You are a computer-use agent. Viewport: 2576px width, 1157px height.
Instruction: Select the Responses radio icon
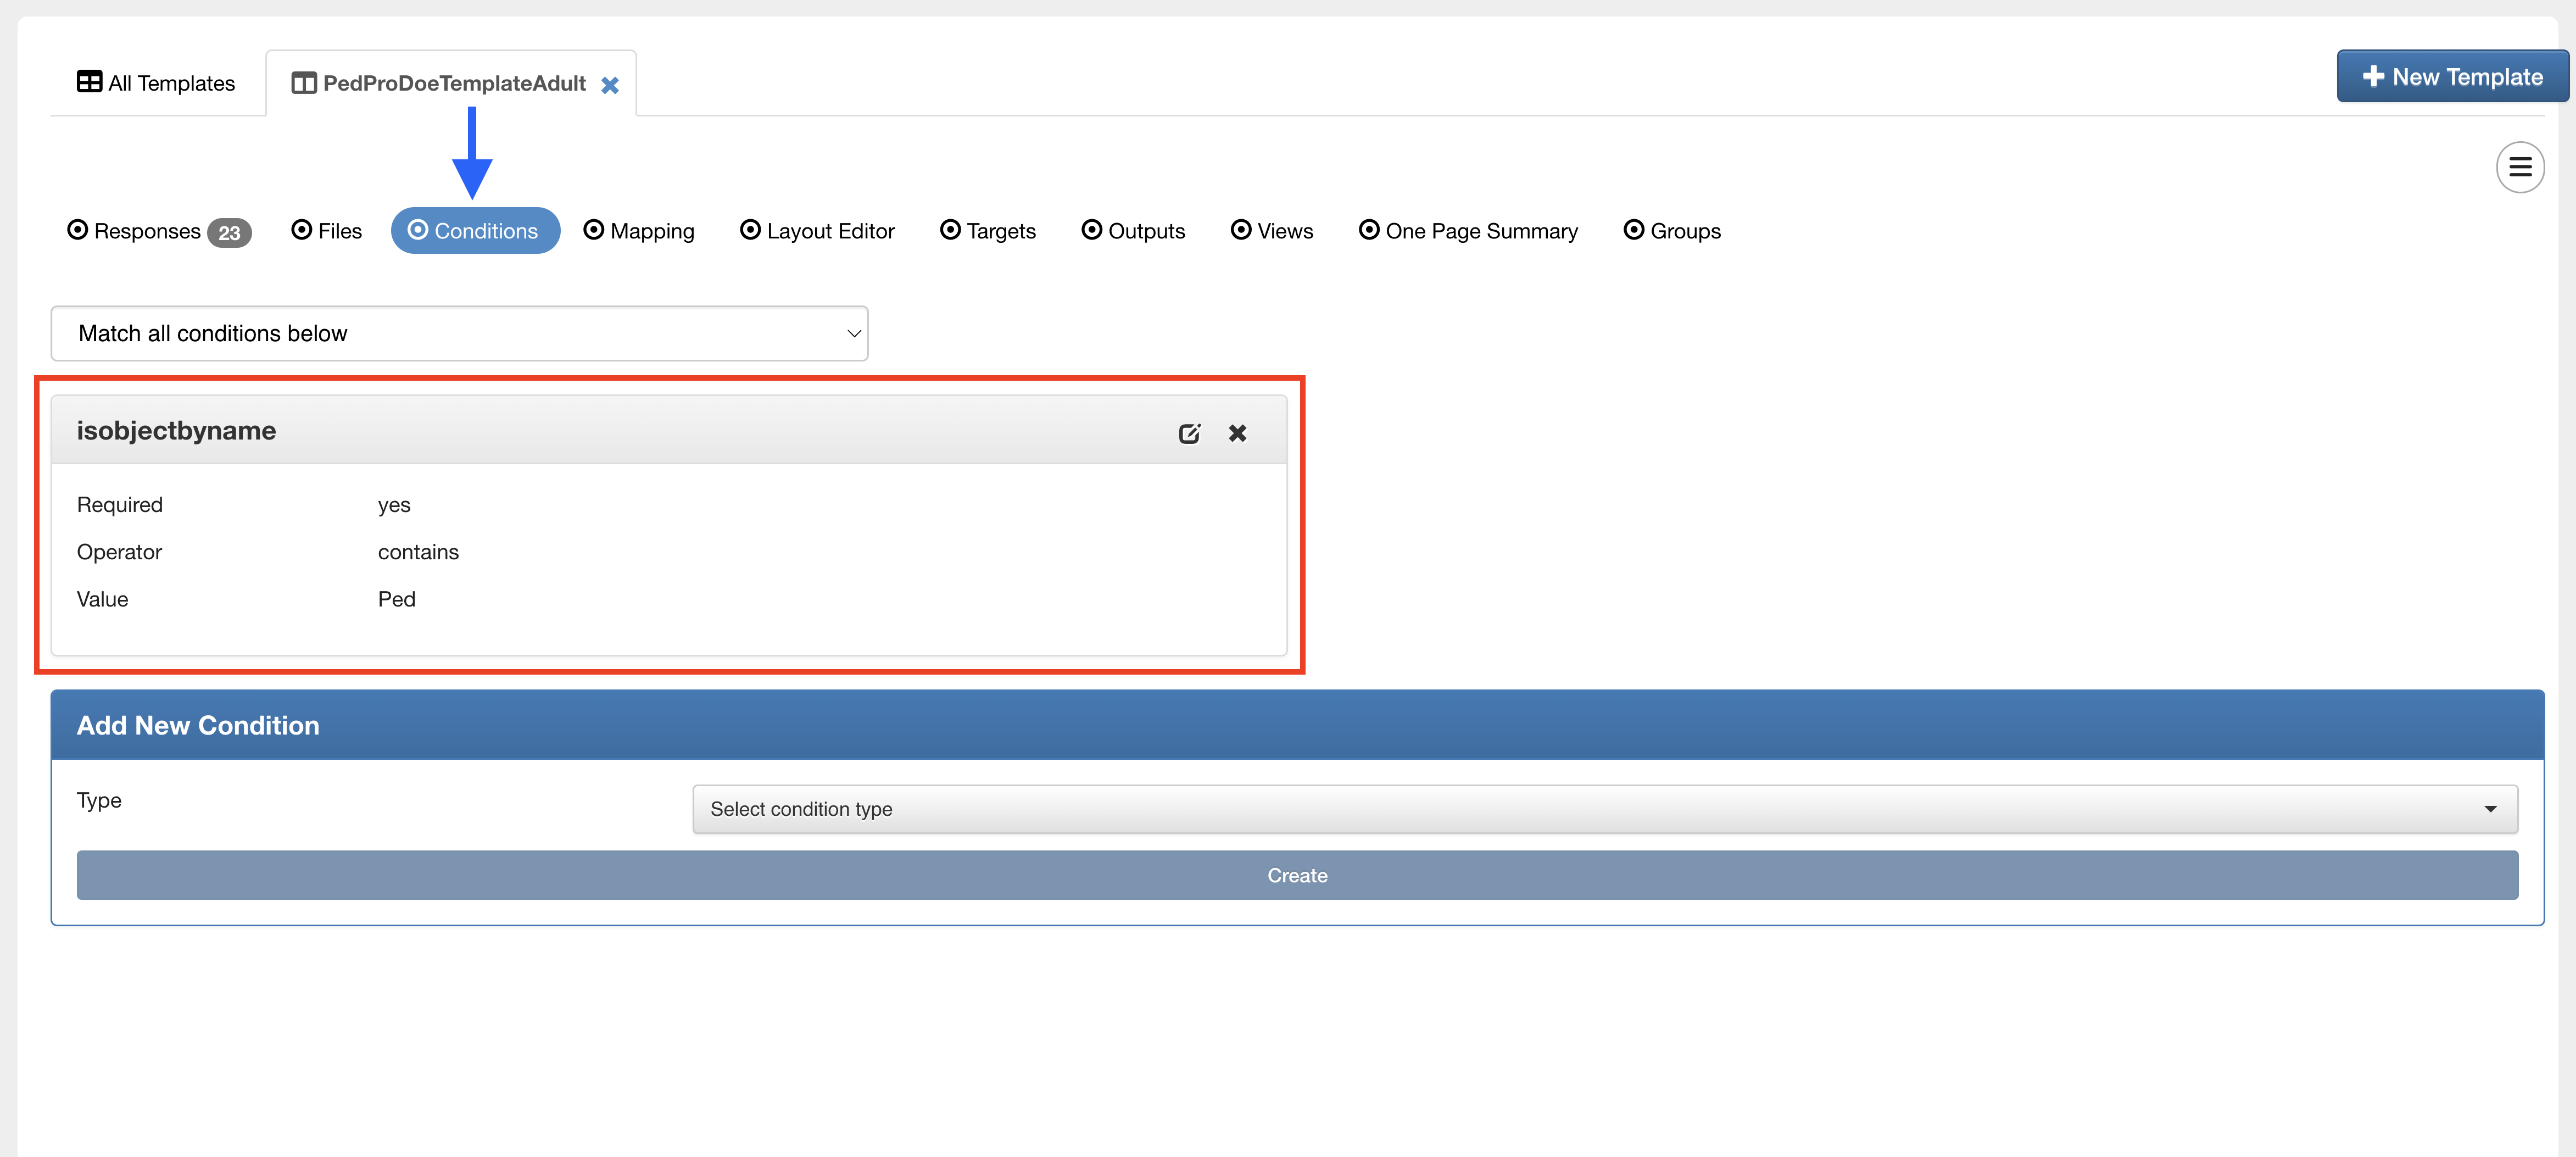tap(78, 230)
